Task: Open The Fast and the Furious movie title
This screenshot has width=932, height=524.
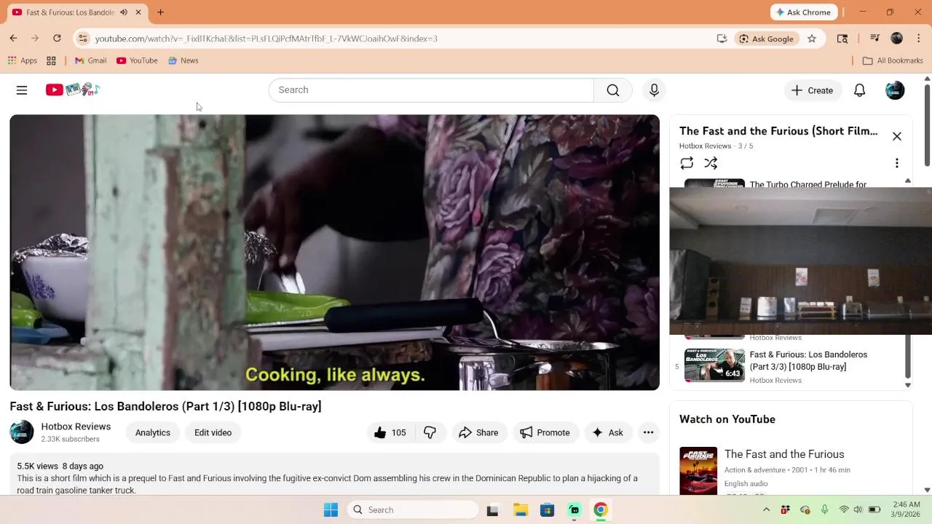Action: click(x=784, y=454)
